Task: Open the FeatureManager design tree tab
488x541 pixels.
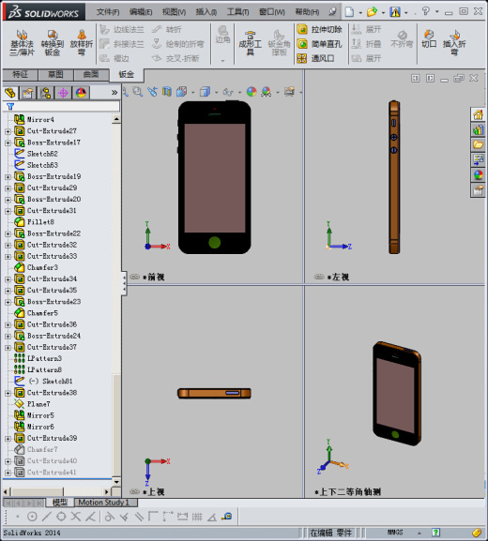Action: pos(10,93)
